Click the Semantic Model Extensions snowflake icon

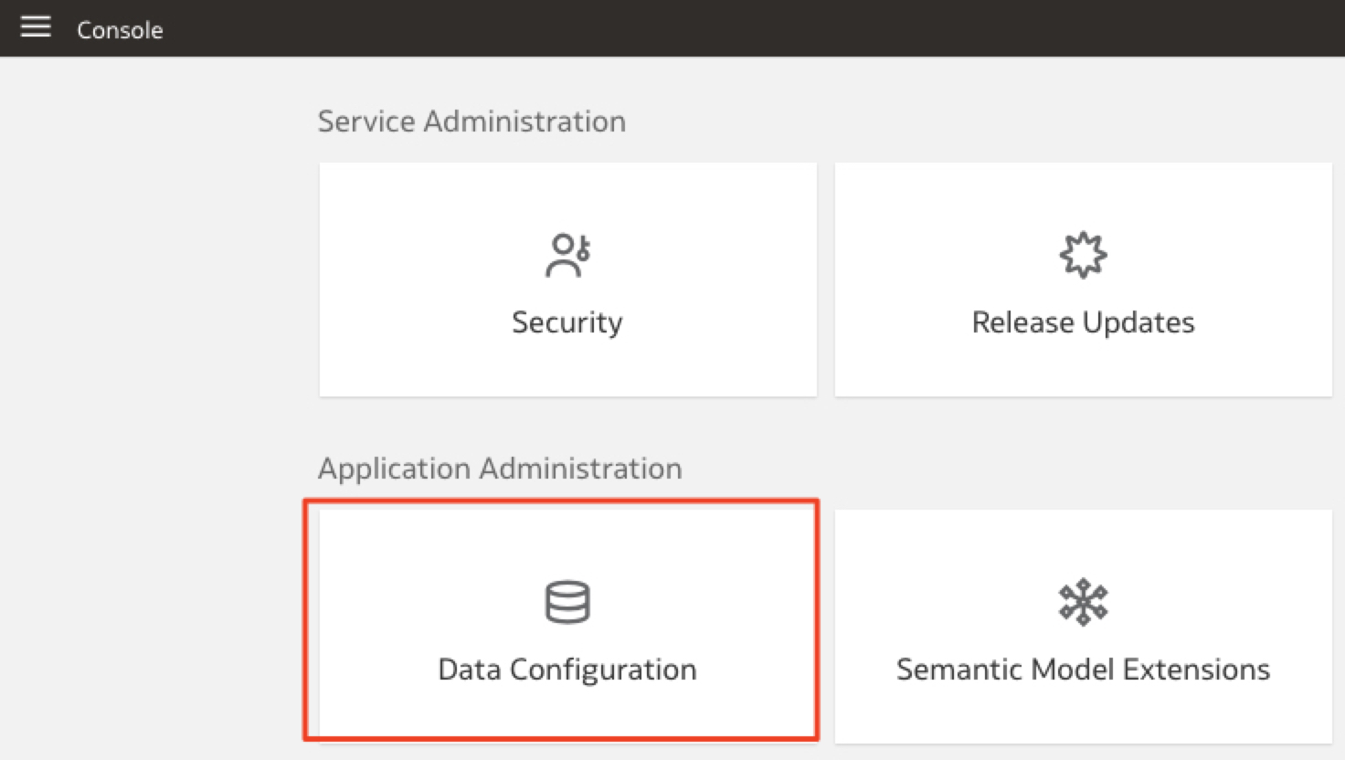click(x=1083, y=602)
